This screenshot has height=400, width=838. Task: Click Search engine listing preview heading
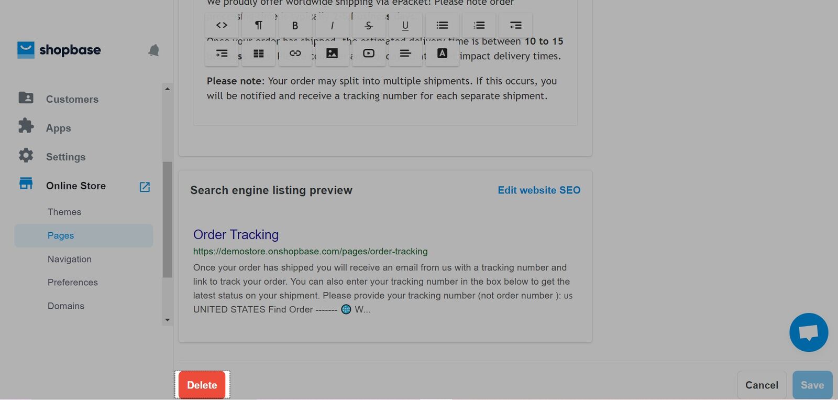[x=271, y=190]
